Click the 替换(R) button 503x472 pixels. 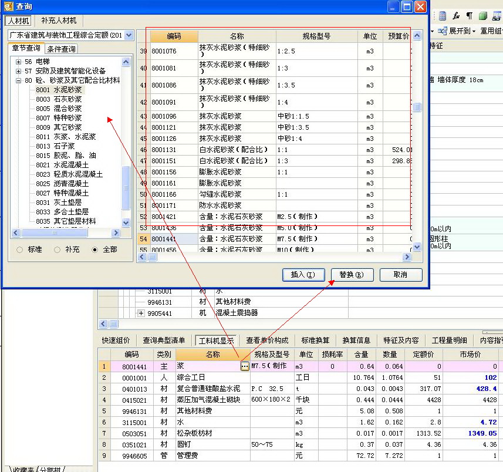click(x=352, y=275)
